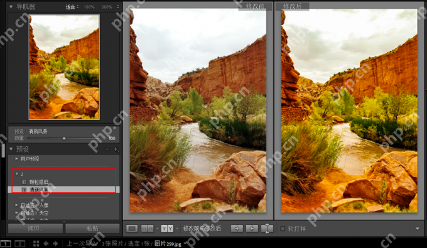This screenshot has width=427, height=248.
Task: Click the minus icon in 预设 header
Action: 107,149
